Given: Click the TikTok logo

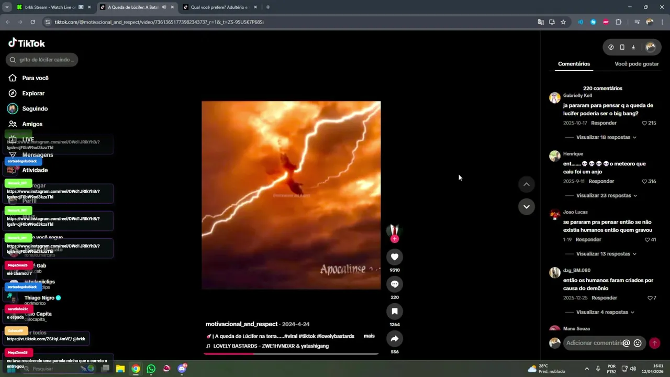Looking at the screenshot, I should point(27,43).
